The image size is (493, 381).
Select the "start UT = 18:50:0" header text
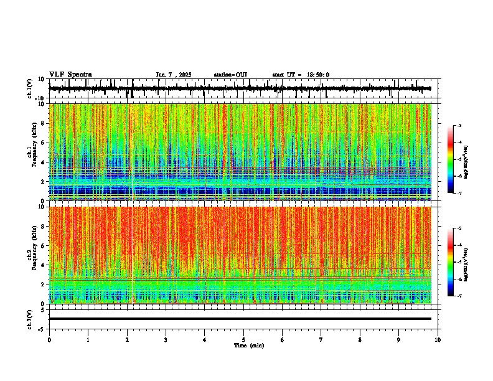pyautogui.click(x=301, y=75)
